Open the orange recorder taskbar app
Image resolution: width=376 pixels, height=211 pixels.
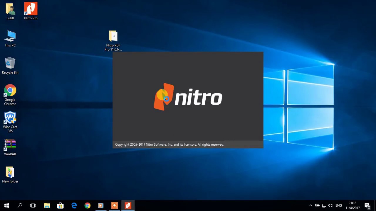(114, 205)
